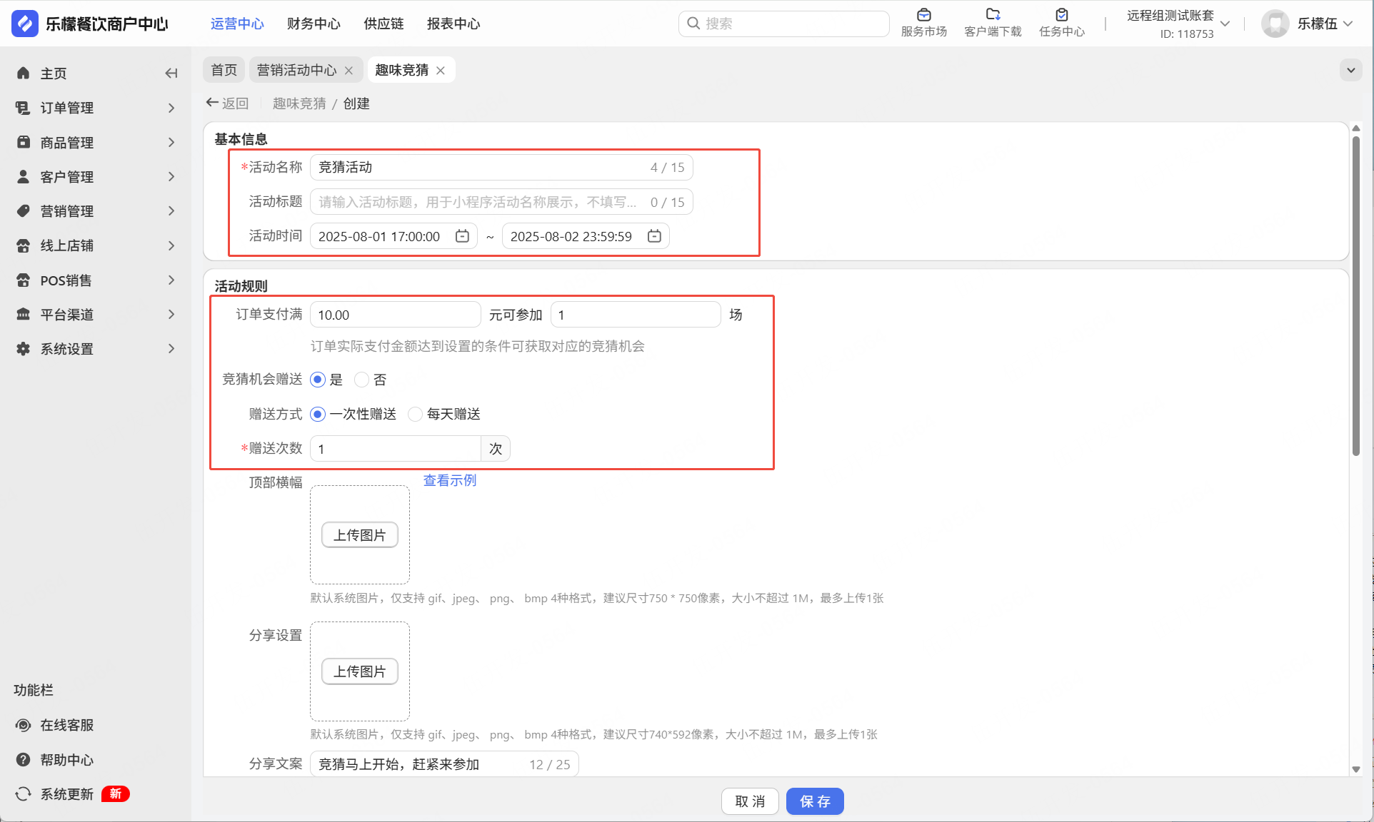This screenshot has height=822, width=1374.
Task: Open the start time calendar picker icon
Action: click(x=462, y=236)
